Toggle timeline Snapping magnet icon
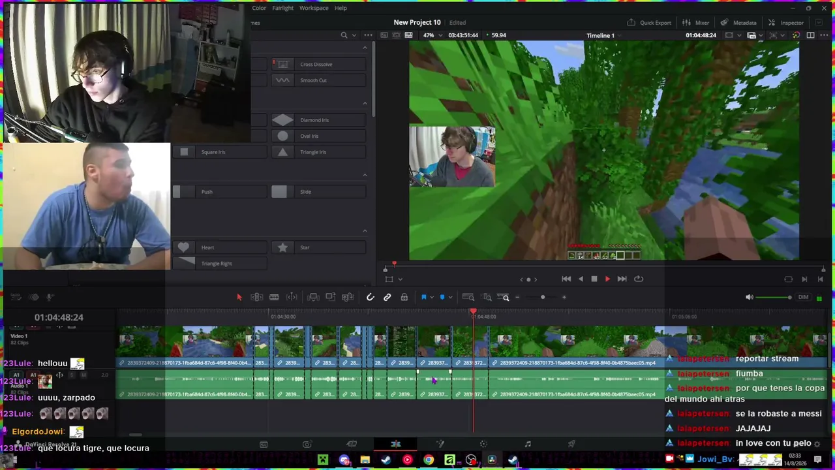This screenshot has height=470, width=835. click(x=370, y=297)
